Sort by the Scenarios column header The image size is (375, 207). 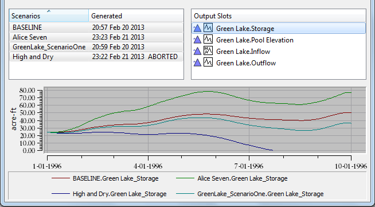[49, 16]
